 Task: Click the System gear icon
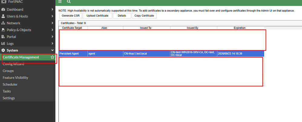[x=3, y=50]
